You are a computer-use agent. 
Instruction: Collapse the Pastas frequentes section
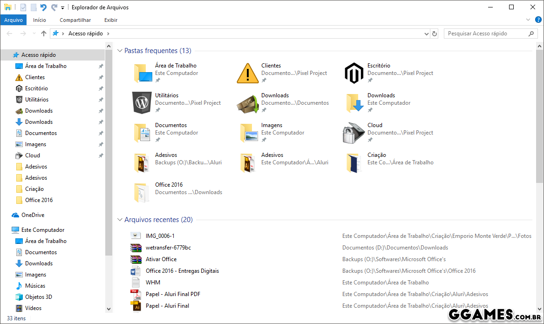(120, 51)
